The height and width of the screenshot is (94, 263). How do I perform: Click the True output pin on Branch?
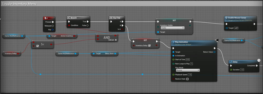(x=88, y=21)
